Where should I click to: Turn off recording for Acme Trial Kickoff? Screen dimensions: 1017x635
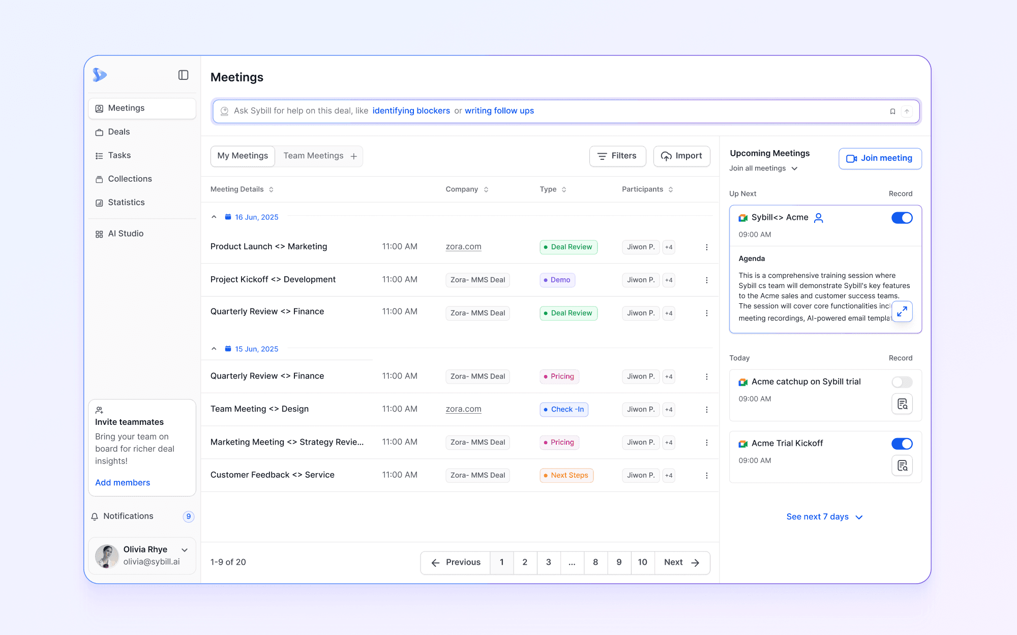[x=902, y=444]
